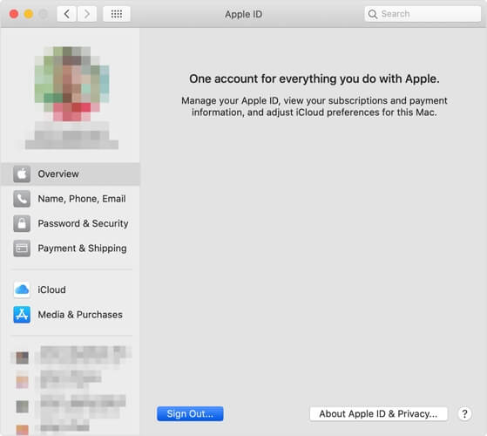
Task: Click the App Store icon for Media & Purchases
Action: 22,315
